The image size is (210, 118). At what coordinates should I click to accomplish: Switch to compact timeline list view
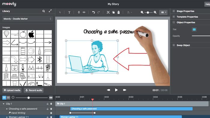click(8, 98)
